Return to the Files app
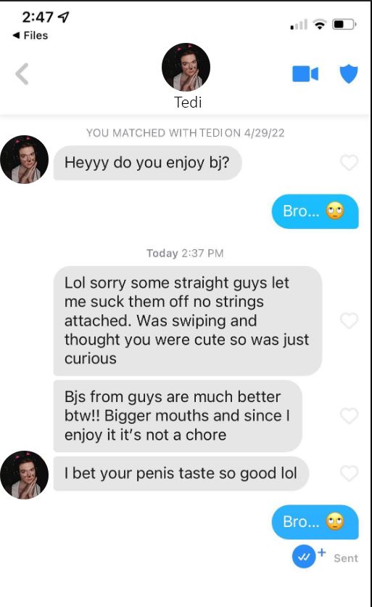Viewport: 372px width, 607px height. point(30,36)
